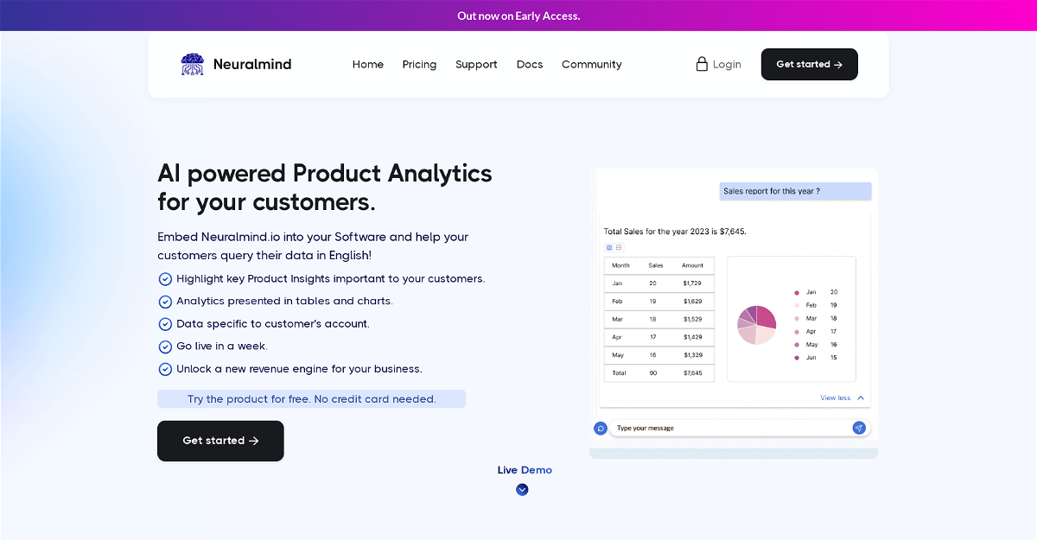Click checkmark icon beside Highlight key Product Insights

[x=165, y=279]
